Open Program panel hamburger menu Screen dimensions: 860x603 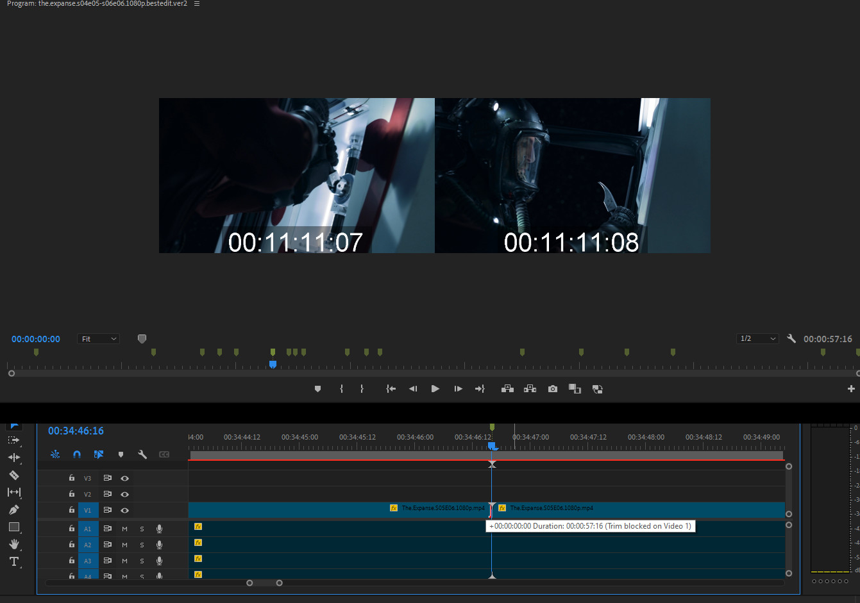click(x=197, y=4)
